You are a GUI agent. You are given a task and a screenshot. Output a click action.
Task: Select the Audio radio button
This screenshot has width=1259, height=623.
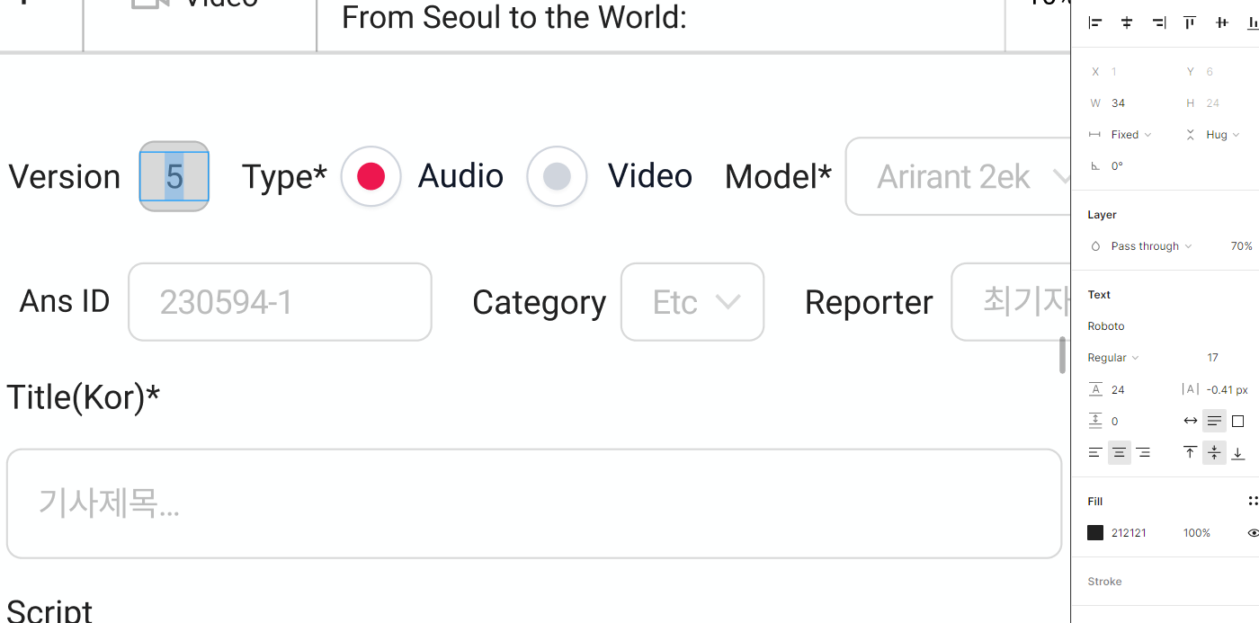(x=371, y=176)
